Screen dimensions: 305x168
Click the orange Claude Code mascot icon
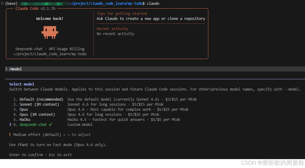(x=50, y=32)
